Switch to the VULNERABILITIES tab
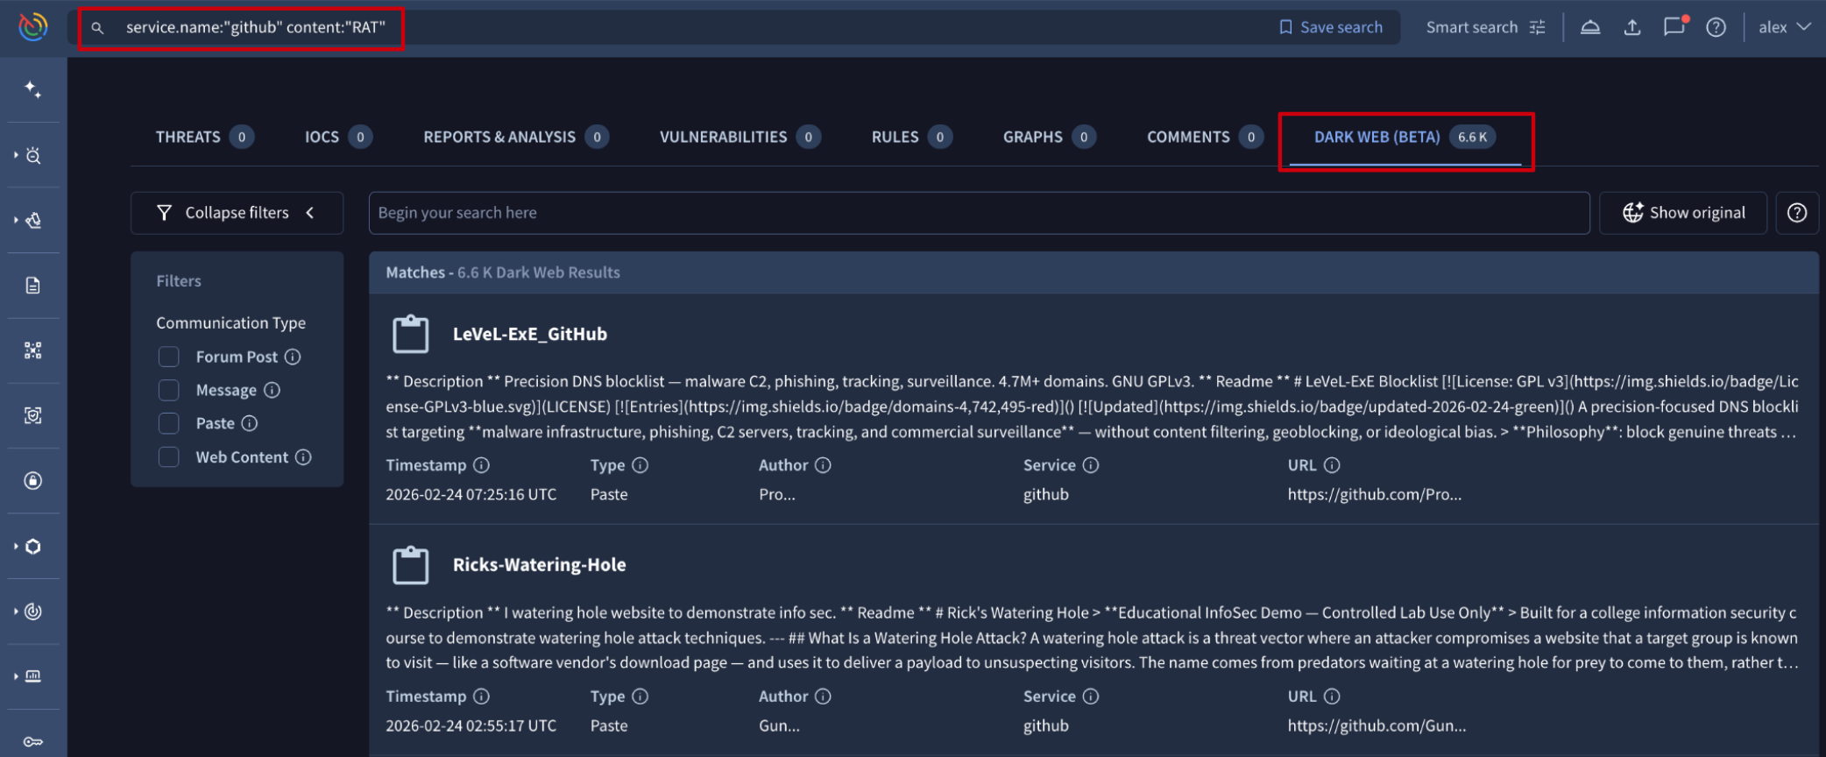The width and height of the screenshot is (1826, 757). click(x=740, y=137)
